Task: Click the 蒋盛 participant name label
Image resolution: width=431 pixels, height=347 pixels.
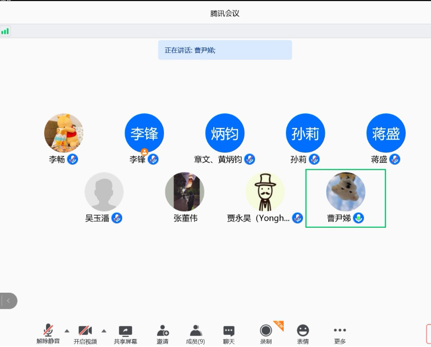Action: point(379,159)
